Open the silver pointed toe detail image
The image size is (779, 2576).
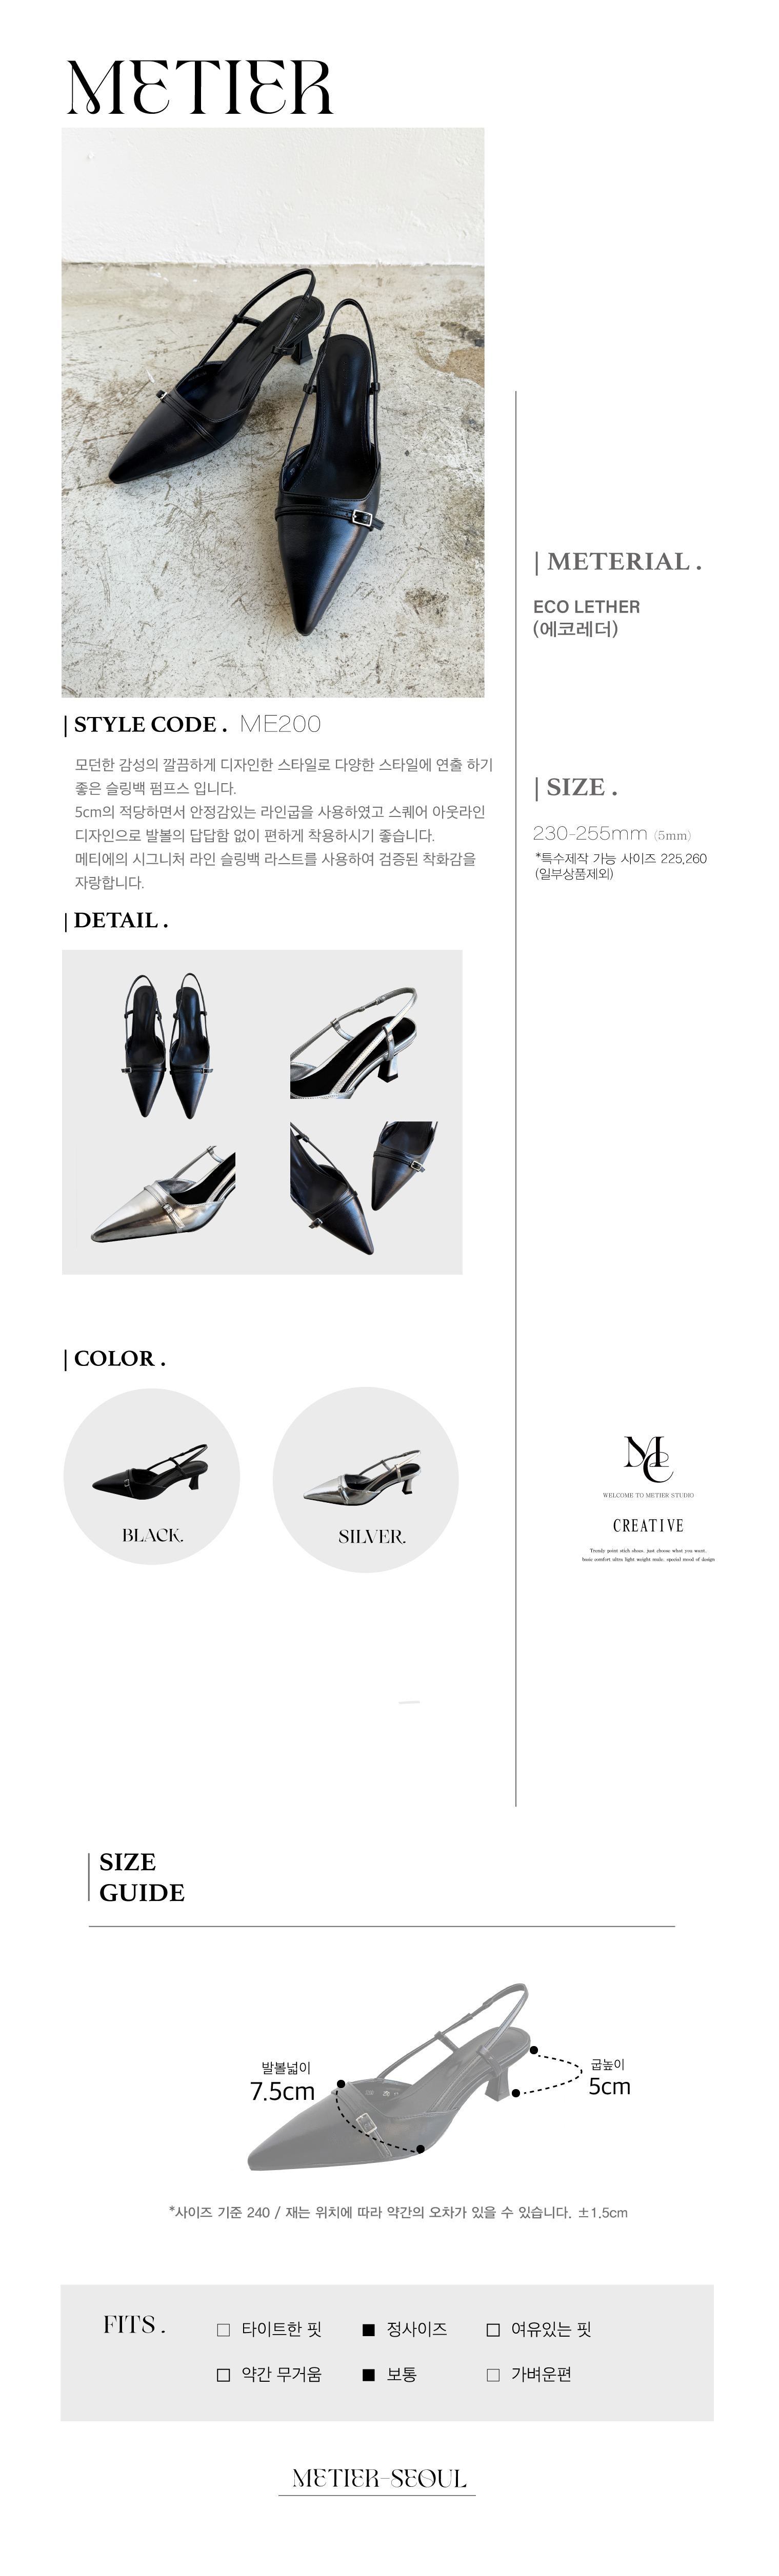162,1196
